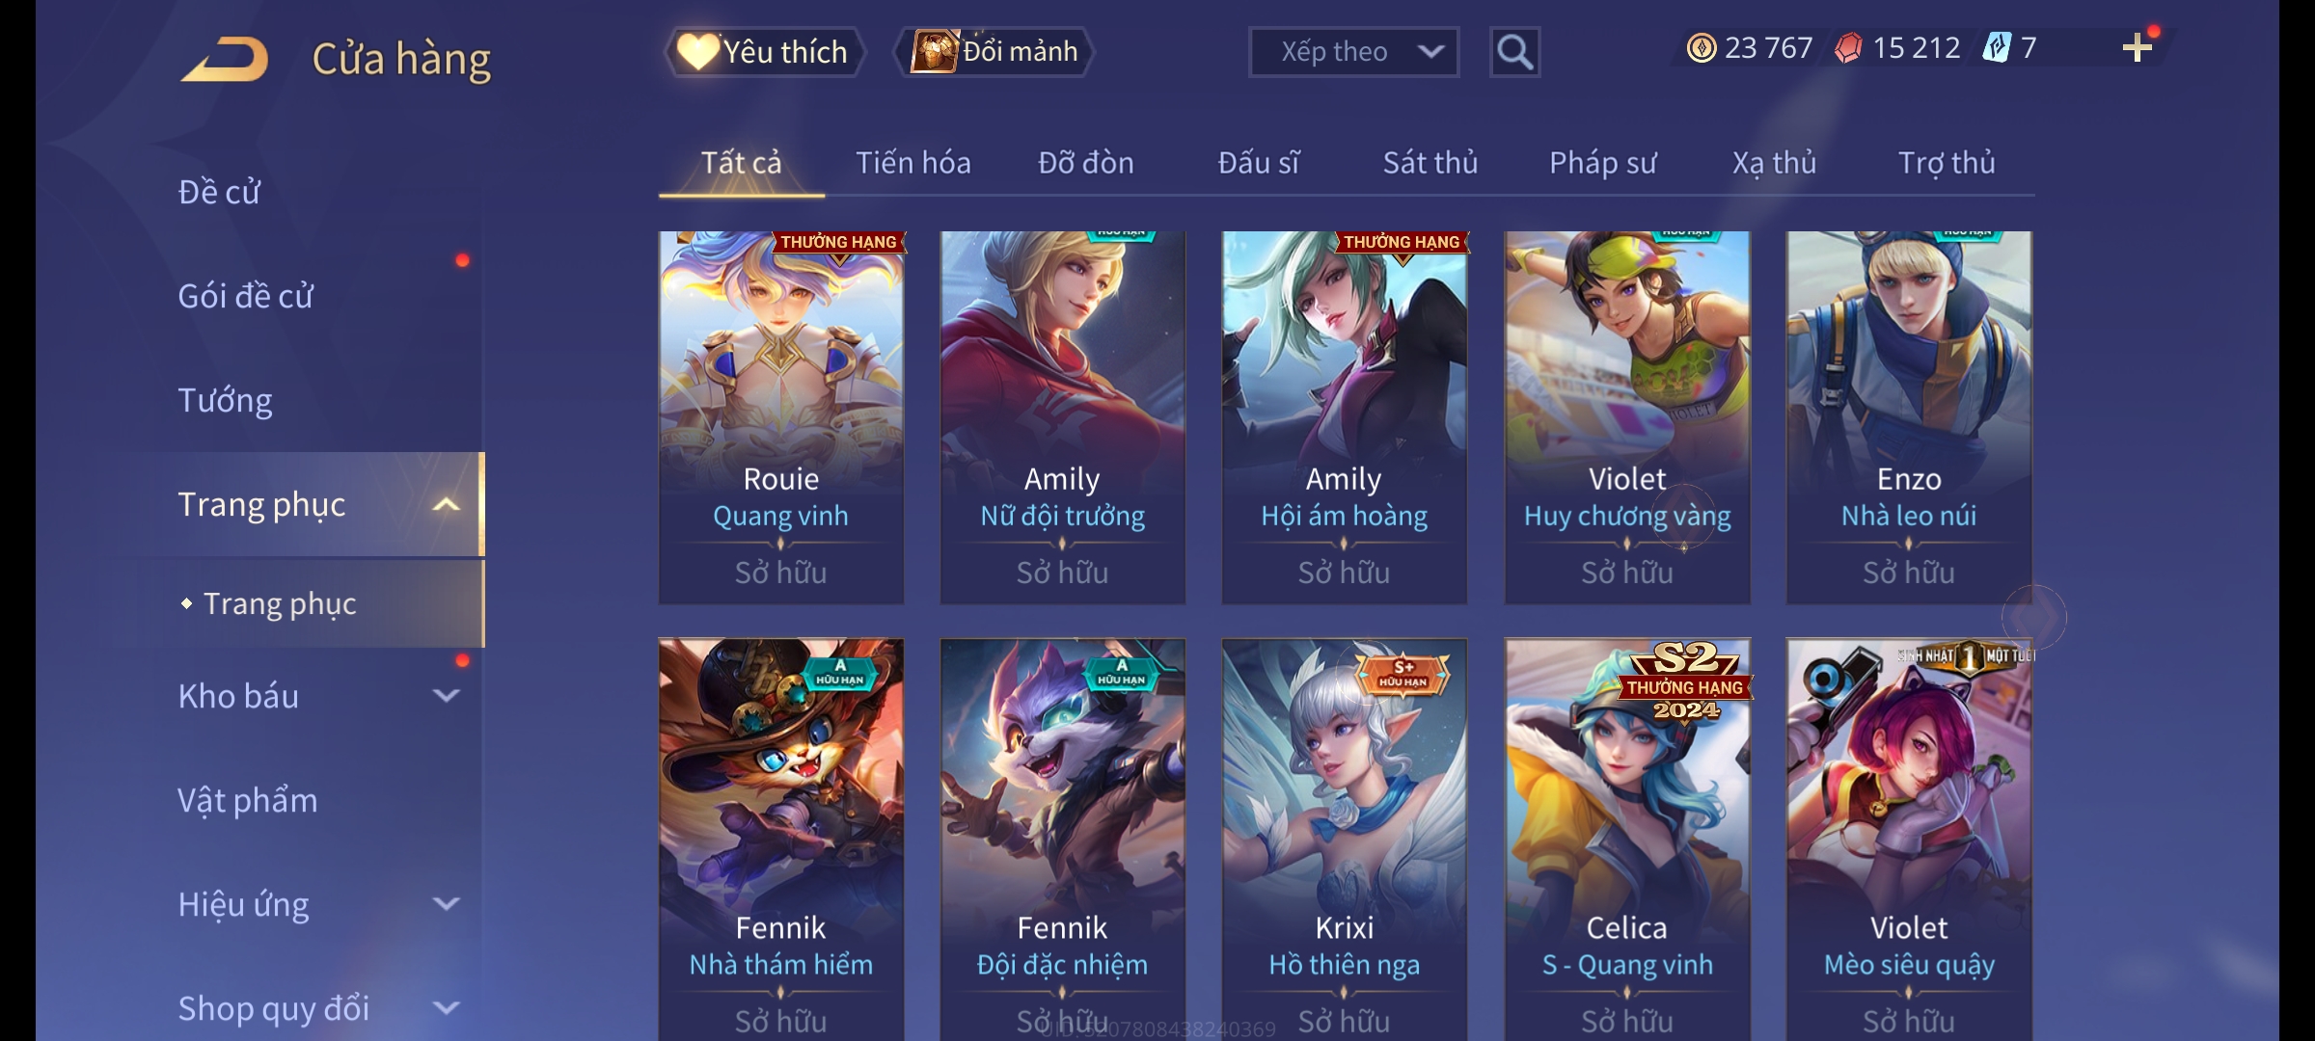The height and width of the screenshot is (1041, 2315).
Task: Click the gold coin balance icon
Action: point(1702,48)
